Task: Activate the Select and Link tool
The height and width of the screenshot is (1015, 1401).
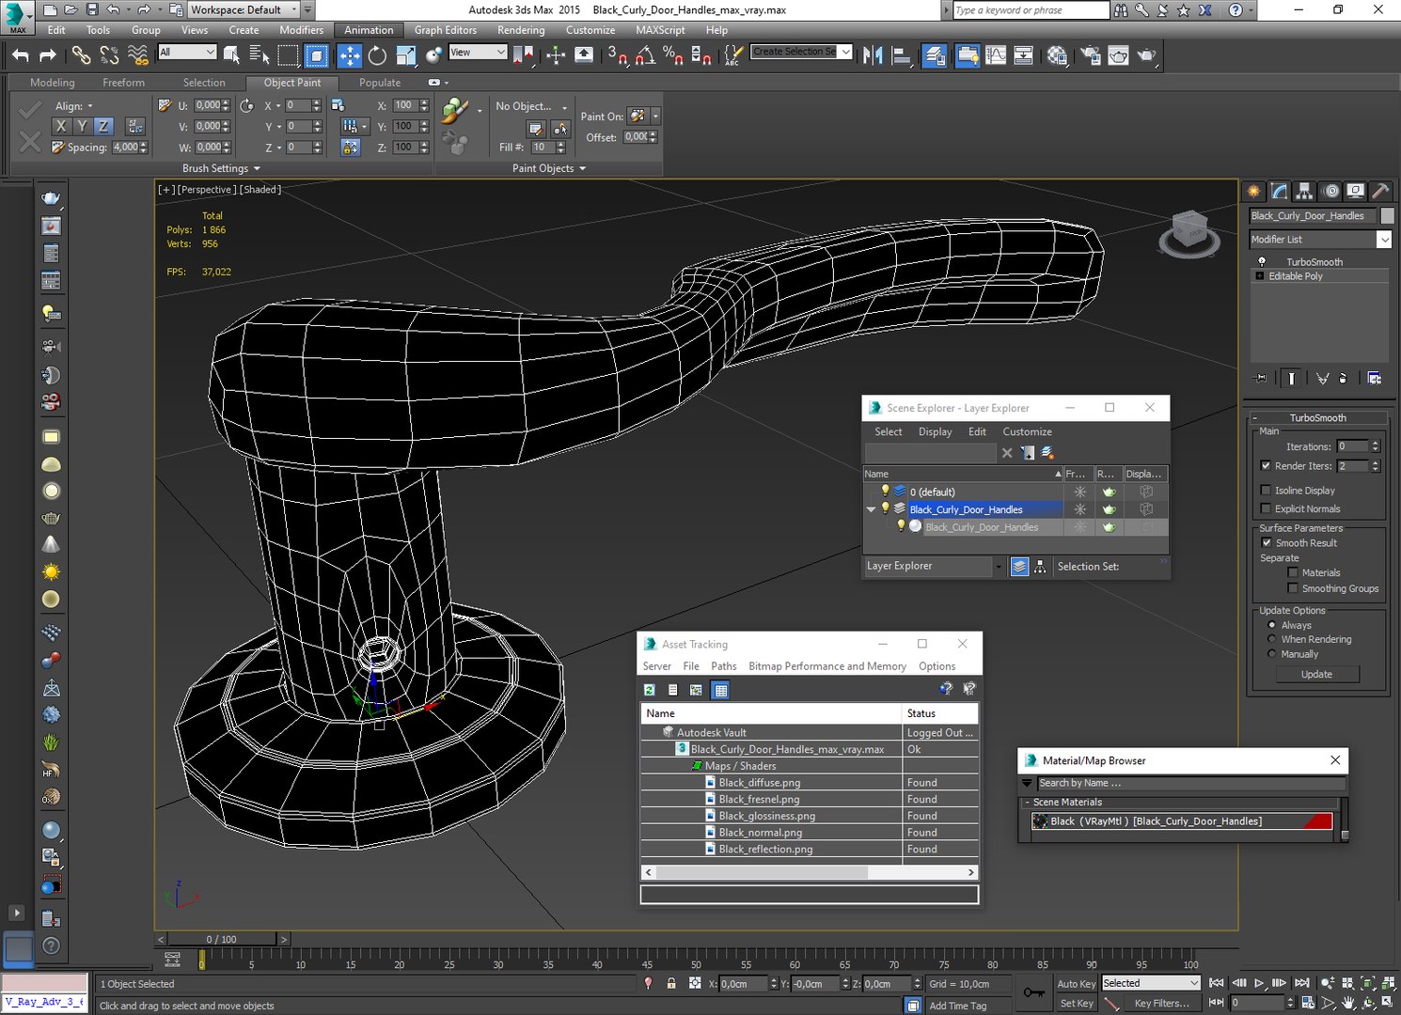Action: (81, 55)
